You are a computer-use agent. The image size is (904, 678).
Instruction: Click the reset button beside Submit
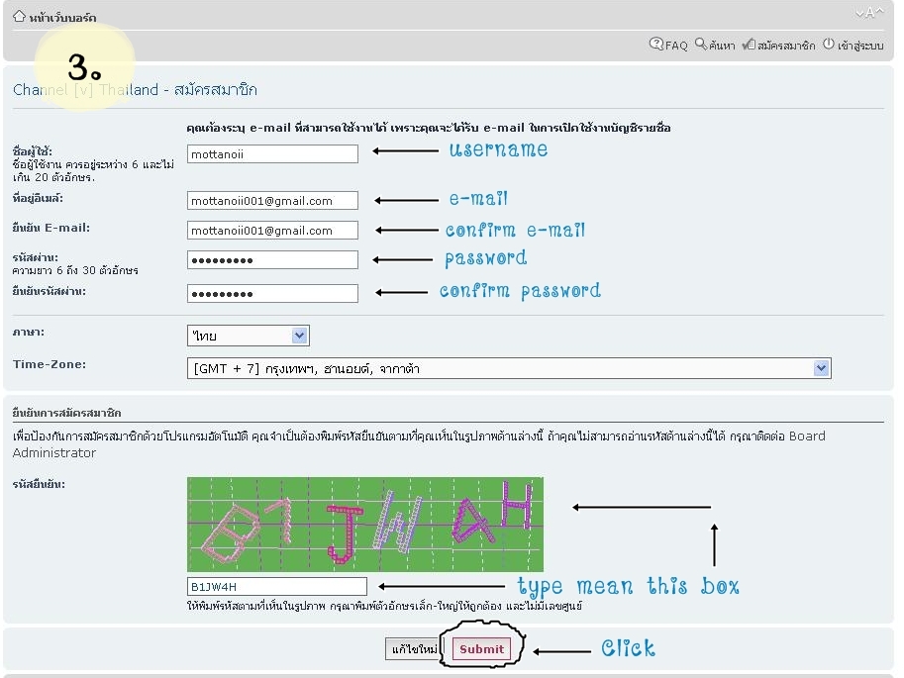[x=413, y=649]
